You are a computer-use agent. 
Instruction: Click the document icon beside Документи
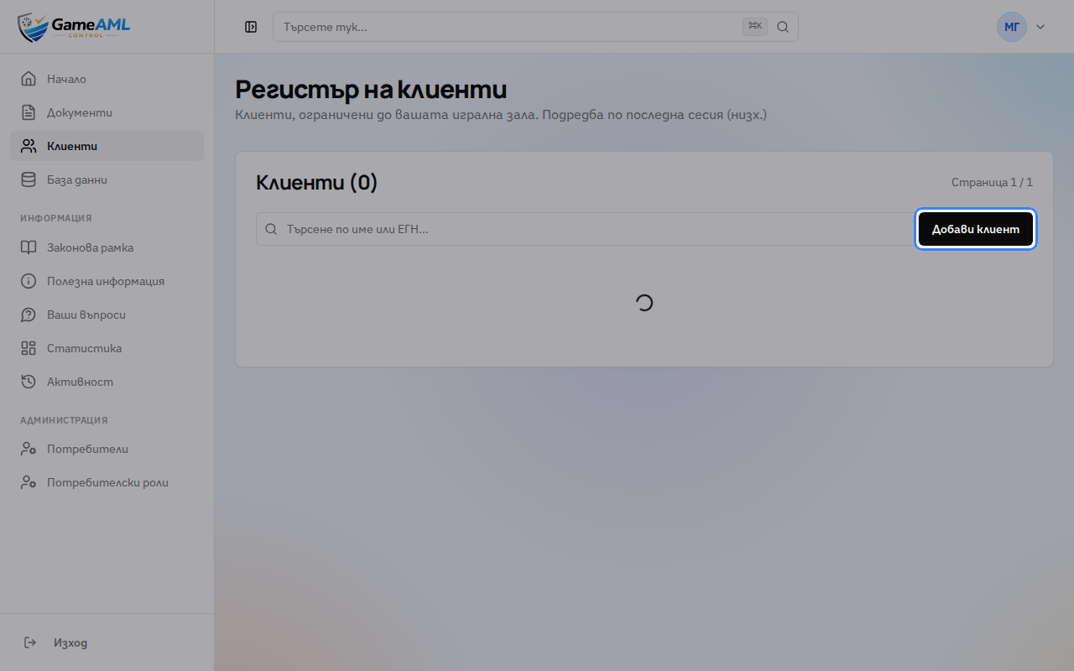[x=29, y=112]
